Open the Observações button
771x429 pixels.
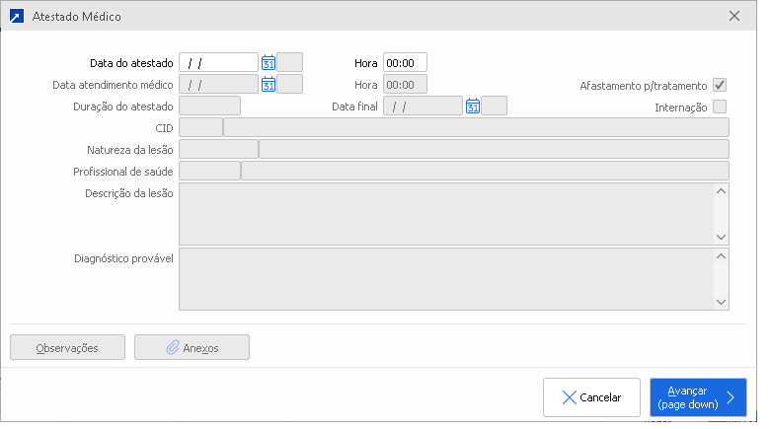point(67,347)
